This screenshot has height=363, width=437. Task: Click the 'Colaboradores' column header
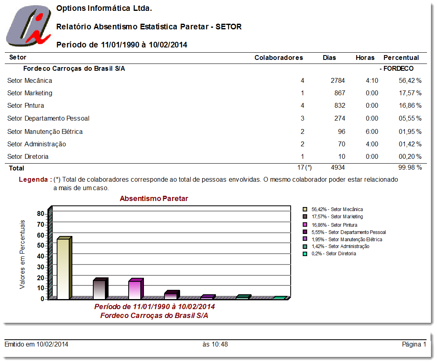pos(279,57)
